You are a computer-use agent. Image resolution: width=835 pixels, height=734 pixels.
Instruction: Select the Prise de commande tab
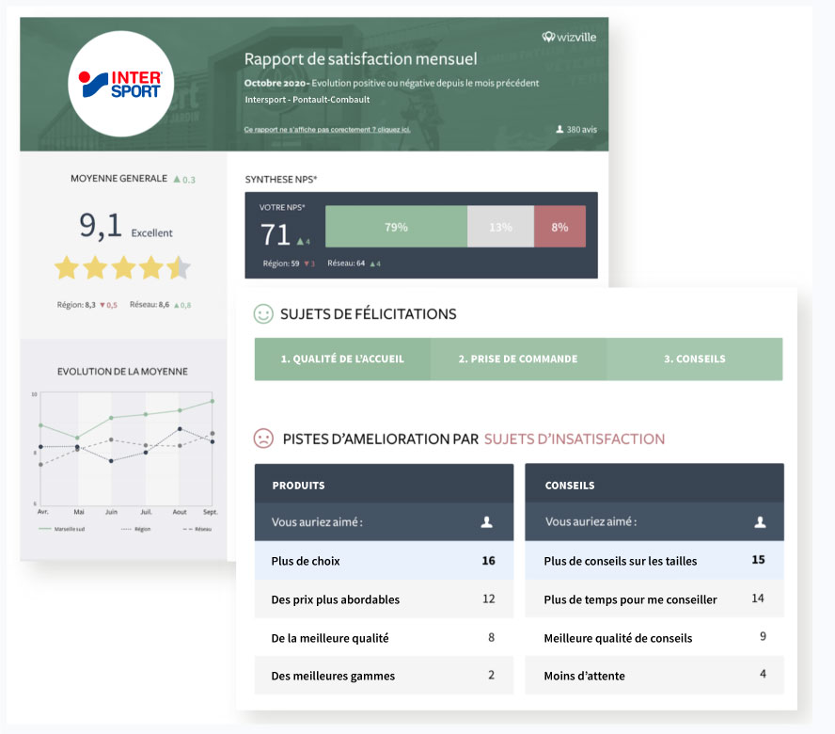[x=518, y=359]
